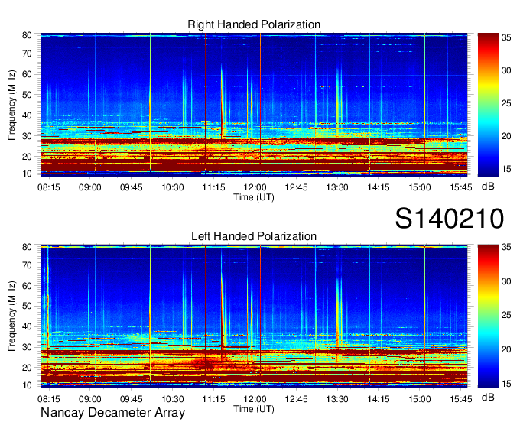Click the "15" value on the upper colorbar scale
The image size is (520, 422).
506,169
